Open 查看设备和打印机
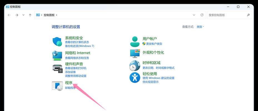258x111 pixels. (76, 68)
